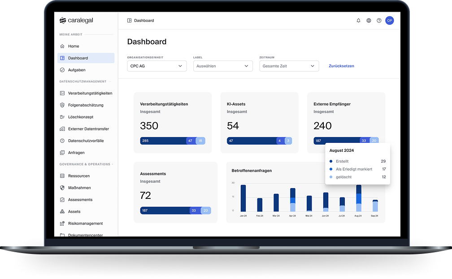Screen dimensions: 452x279
Task: Click the Home house icon
Action: tap(62, 46)
